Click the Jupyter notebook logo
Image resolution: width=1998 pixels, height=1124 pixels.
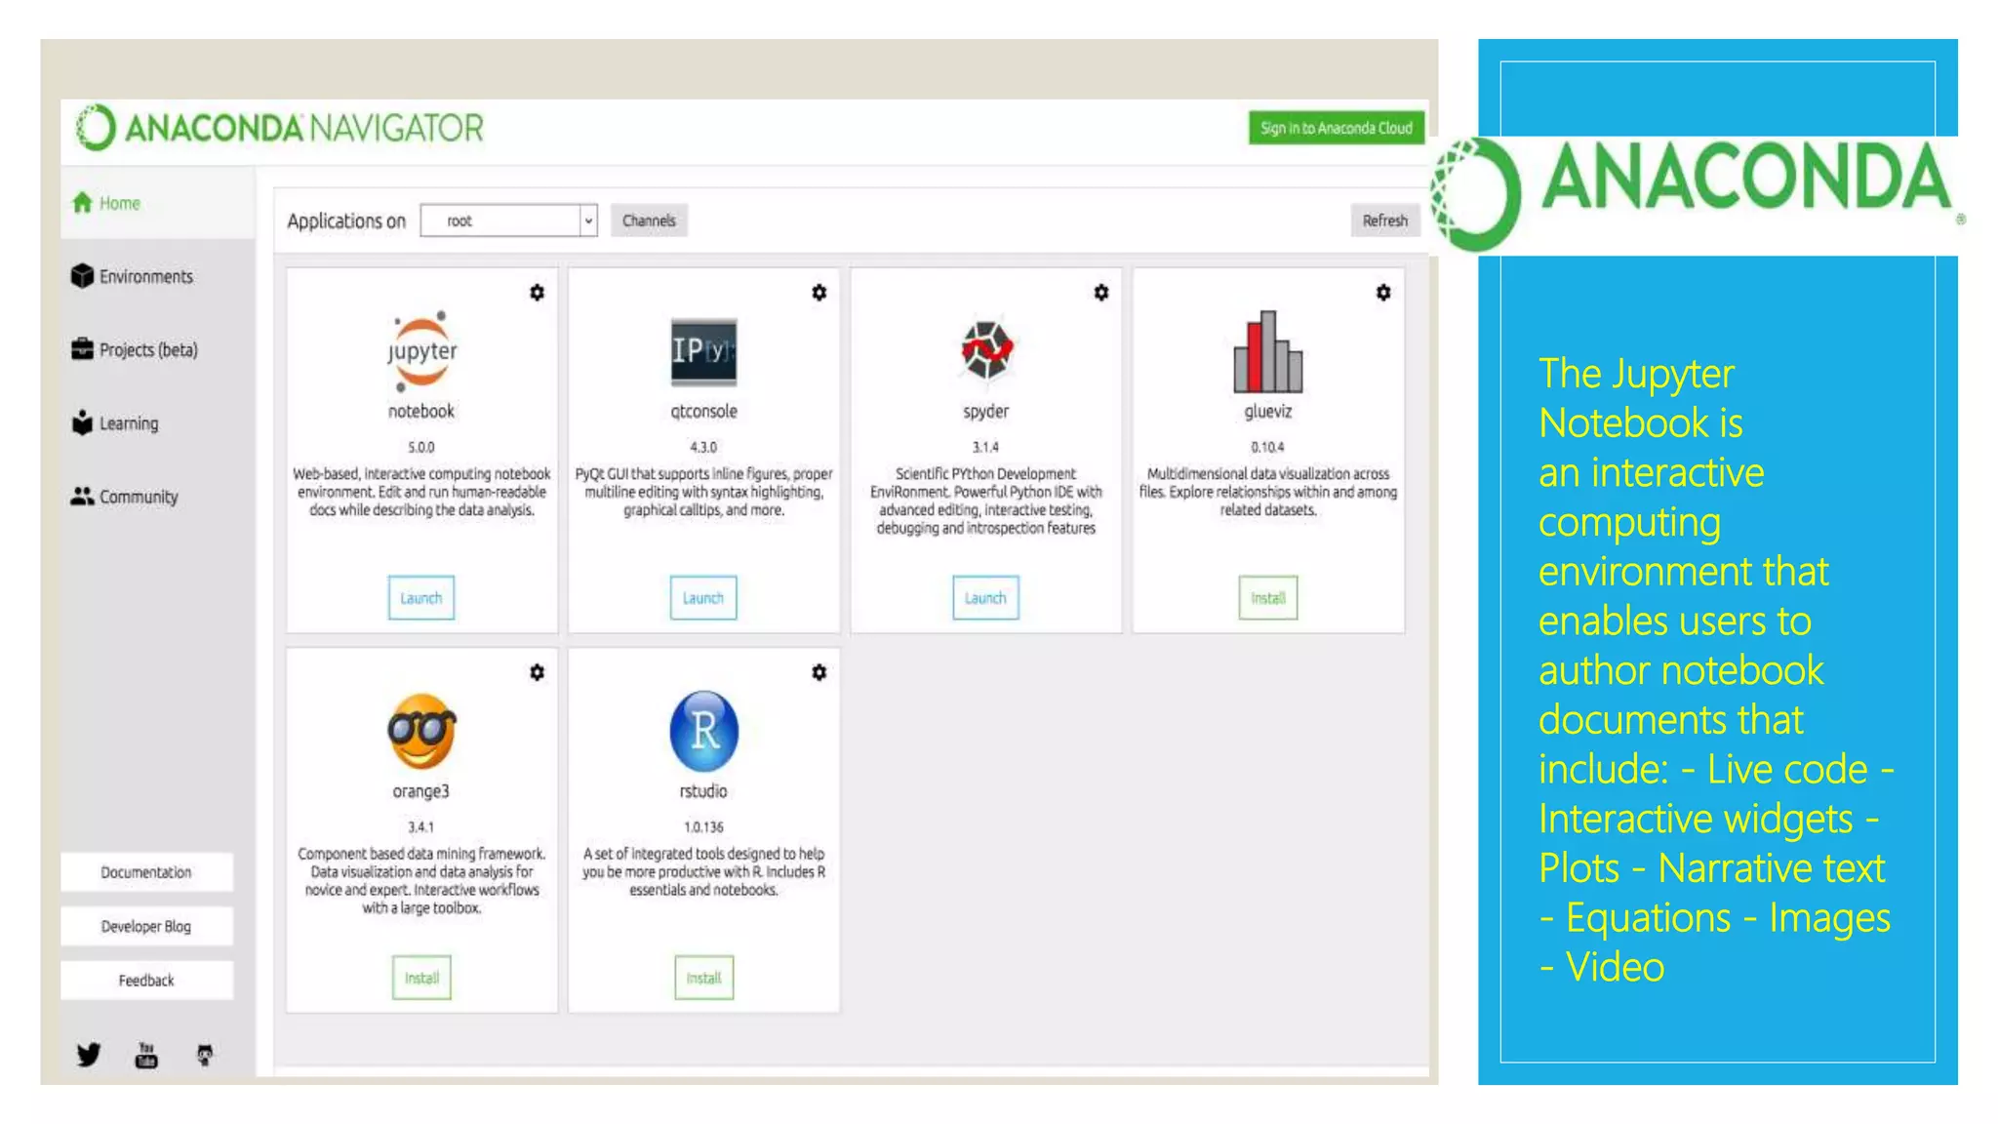click(x=421, y=351)
